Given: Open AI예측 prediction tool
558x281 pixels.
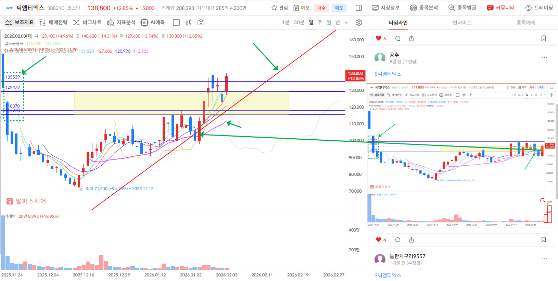Looking at the screenshot, I should pos(153,23).
